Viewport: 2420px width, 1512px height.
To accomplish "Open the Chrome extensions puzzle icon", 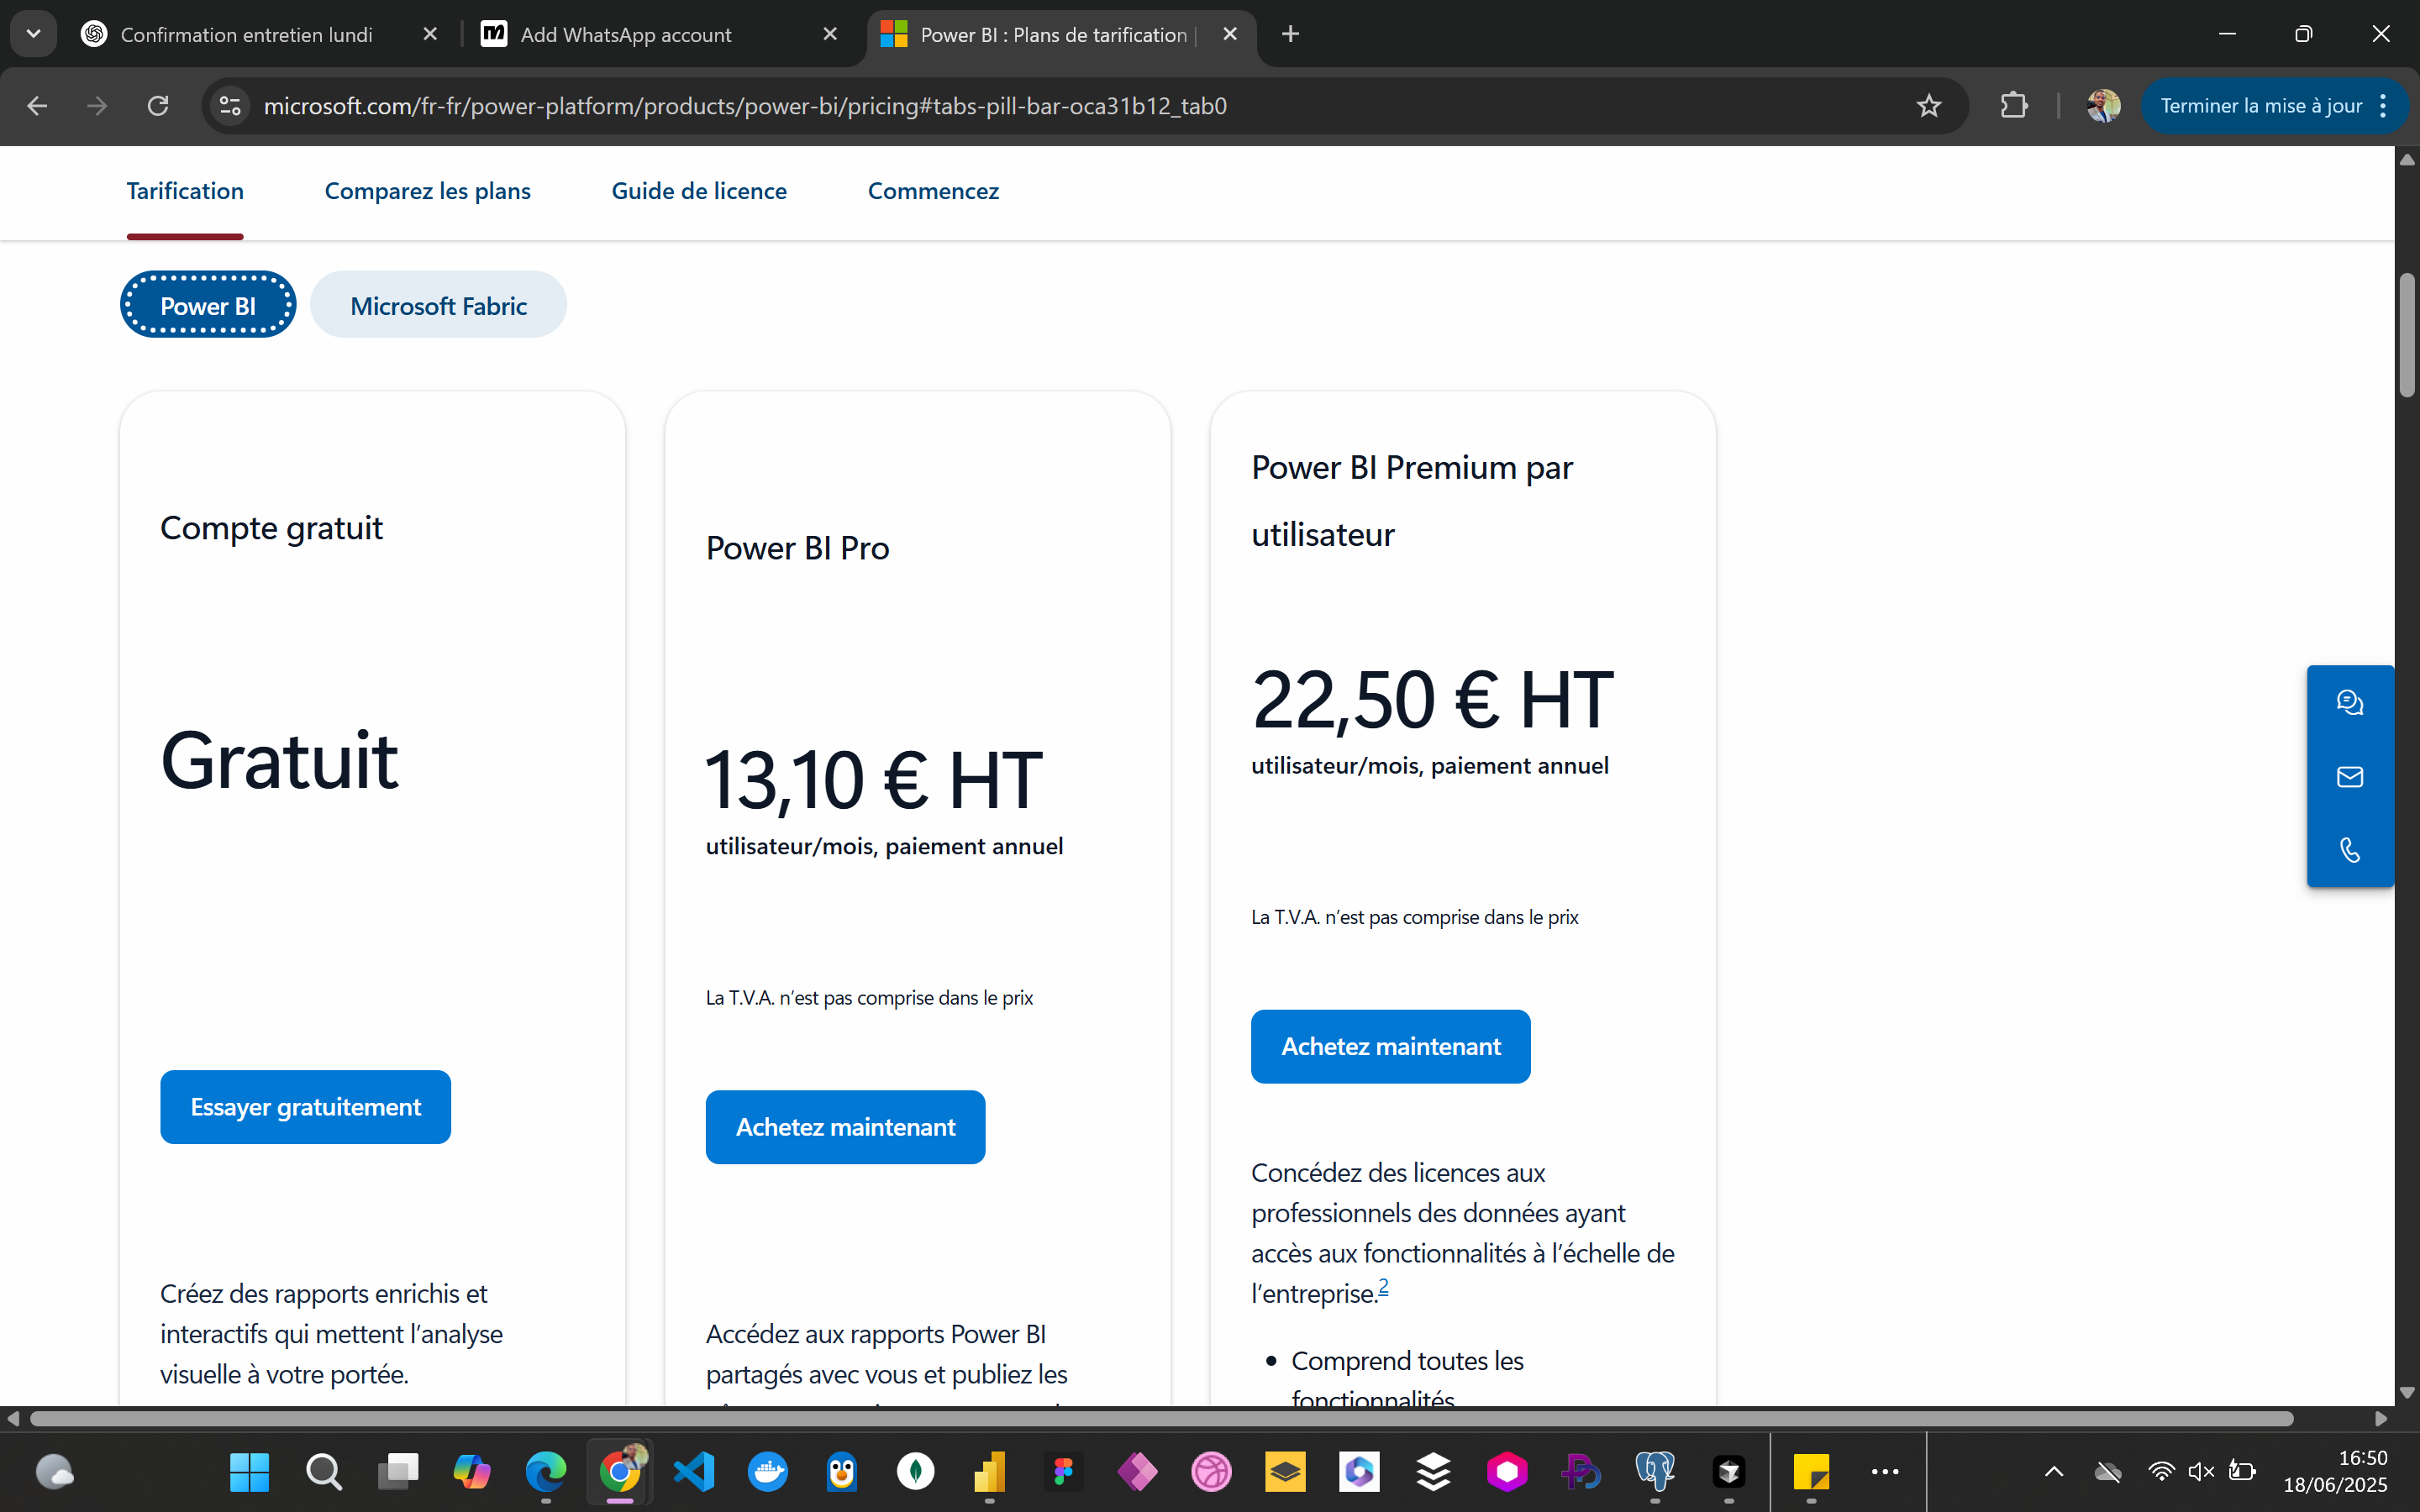I will tap(2014, 106).
